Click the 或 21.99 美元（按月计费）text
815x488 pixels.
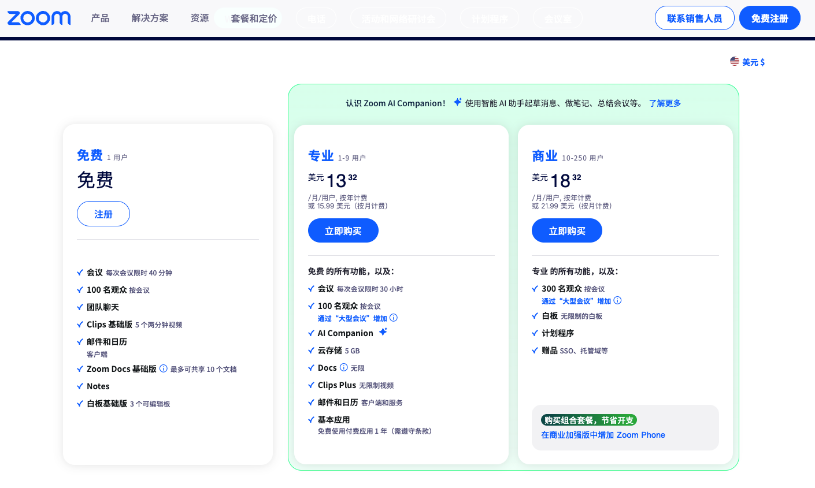coord(573,206)
